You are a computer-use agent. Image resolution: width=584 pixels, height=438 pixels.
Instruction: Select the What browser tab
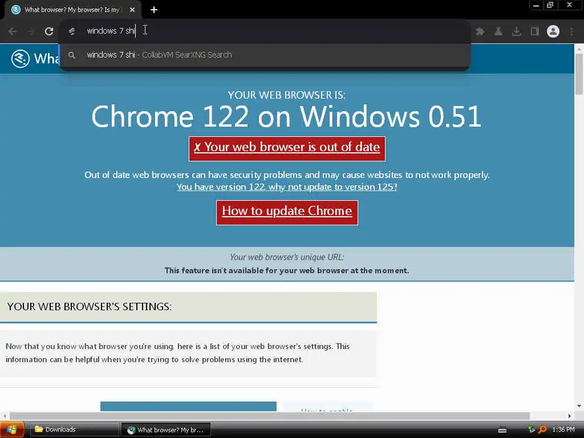click(x=72, y=10)
